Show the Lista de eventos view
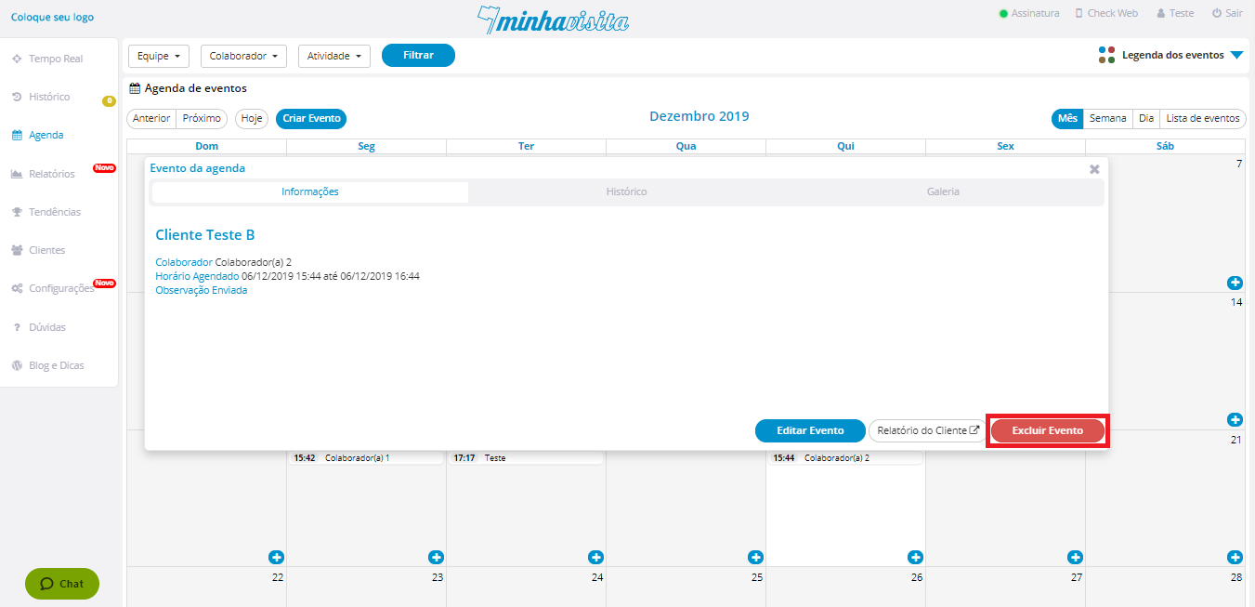 [1202, 119]
